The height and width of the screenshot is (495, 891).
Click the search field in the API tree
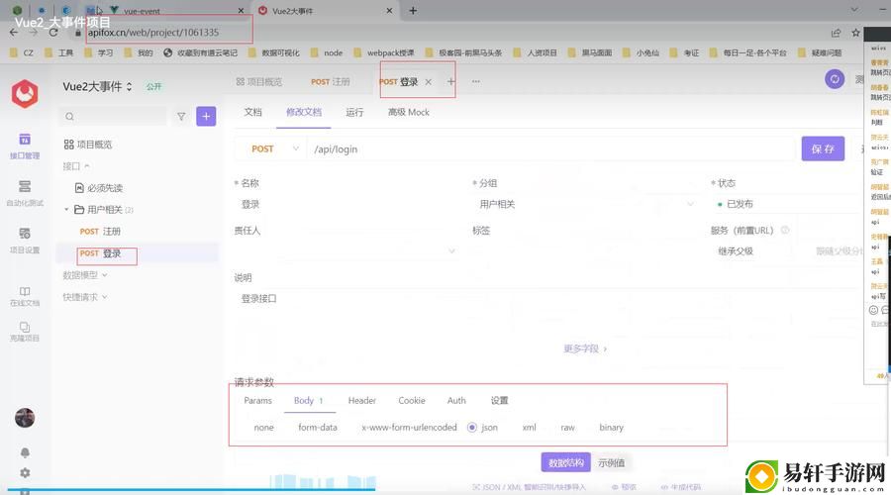click(113, 117)
